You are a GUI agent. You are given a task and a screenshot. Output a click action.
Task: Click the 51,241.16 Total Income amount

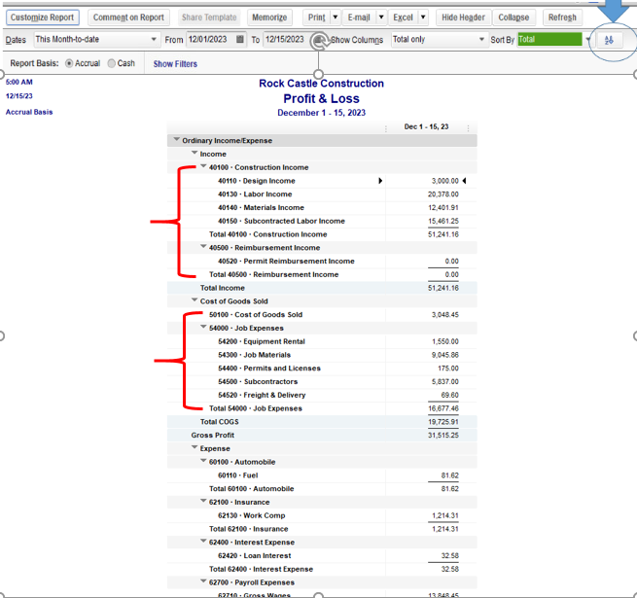pyautogui.click(x=442, y=288)
